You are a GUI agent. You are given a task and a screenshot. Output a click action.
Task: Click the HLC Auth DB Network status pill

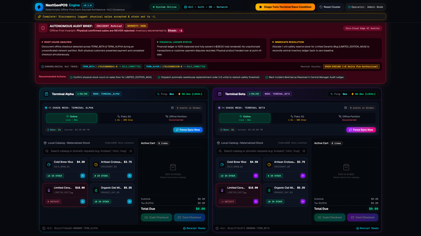[x=206, y=7]
